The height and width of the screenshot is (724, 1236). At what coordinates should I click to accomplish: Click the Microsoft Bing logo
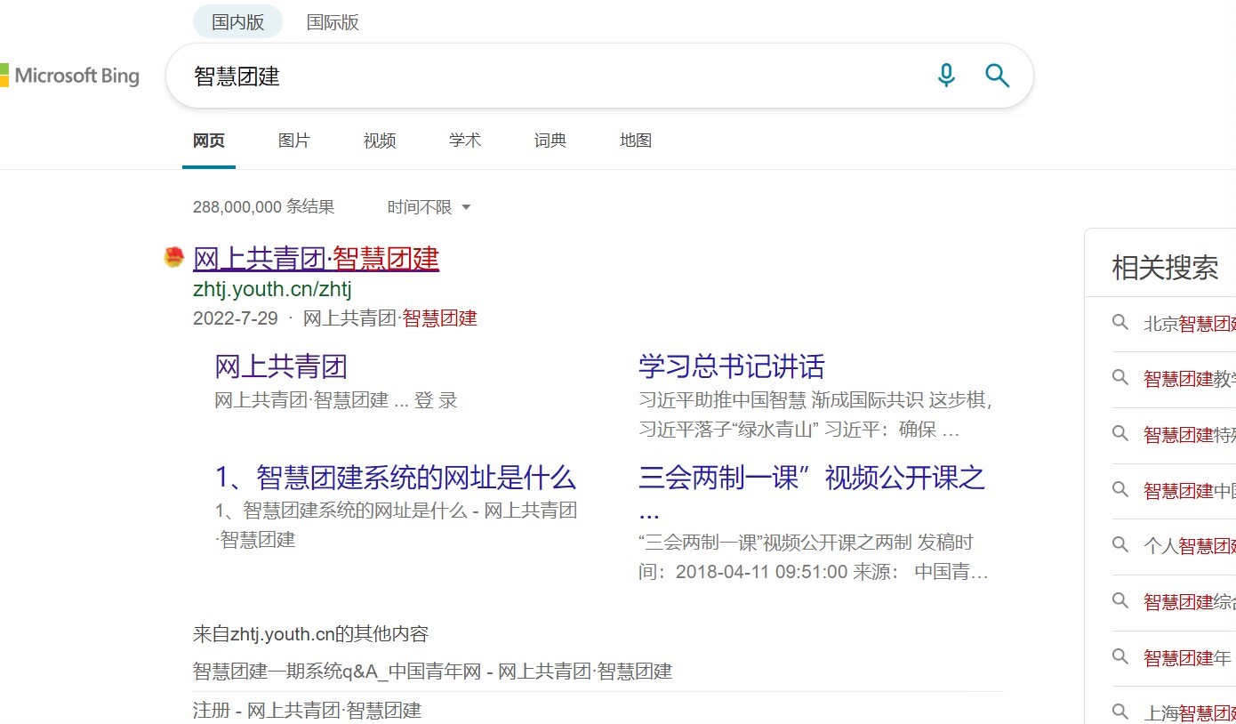point(70,76)
